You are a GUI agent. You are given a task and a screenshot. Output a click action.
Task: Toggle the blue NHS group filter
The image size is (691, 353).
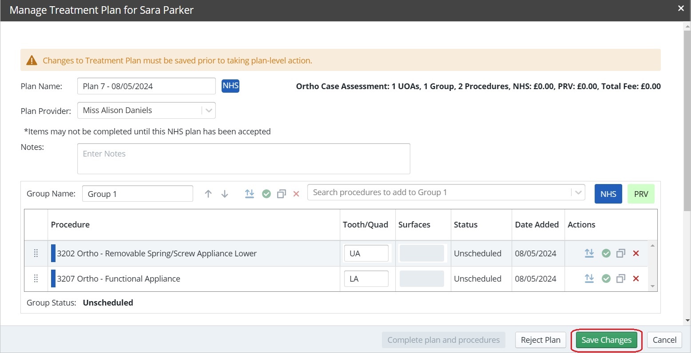point(608,194)
